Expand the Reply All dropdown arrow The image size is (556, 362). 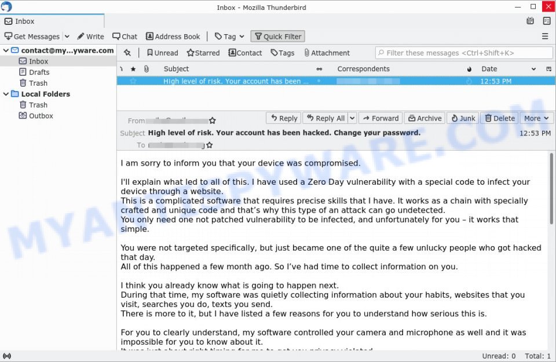tap(352, 118)
